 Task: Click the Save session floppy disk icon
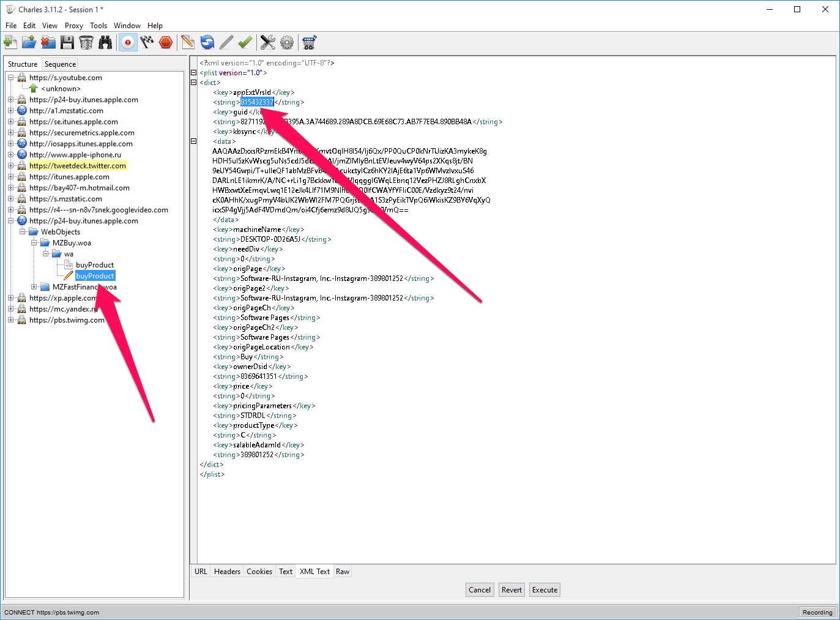[67, 42]
